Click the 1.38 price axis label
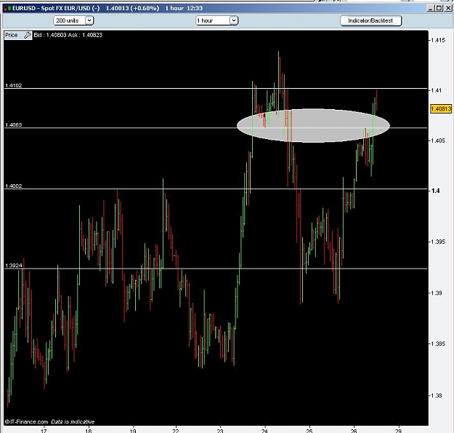454x433 pixels. point(437,396)
